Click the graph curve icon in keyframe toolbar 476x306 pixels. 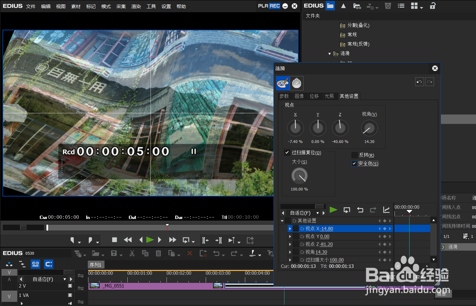tap(386, 210)
